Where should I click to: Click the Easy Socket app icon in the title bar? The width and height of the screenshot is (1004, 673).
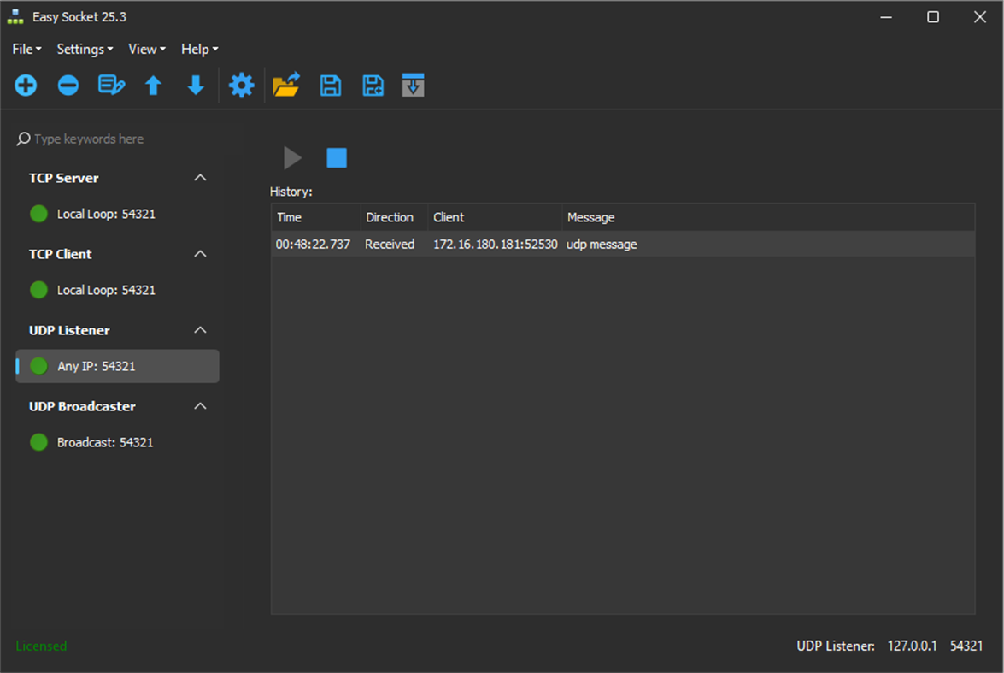point(15,16)
